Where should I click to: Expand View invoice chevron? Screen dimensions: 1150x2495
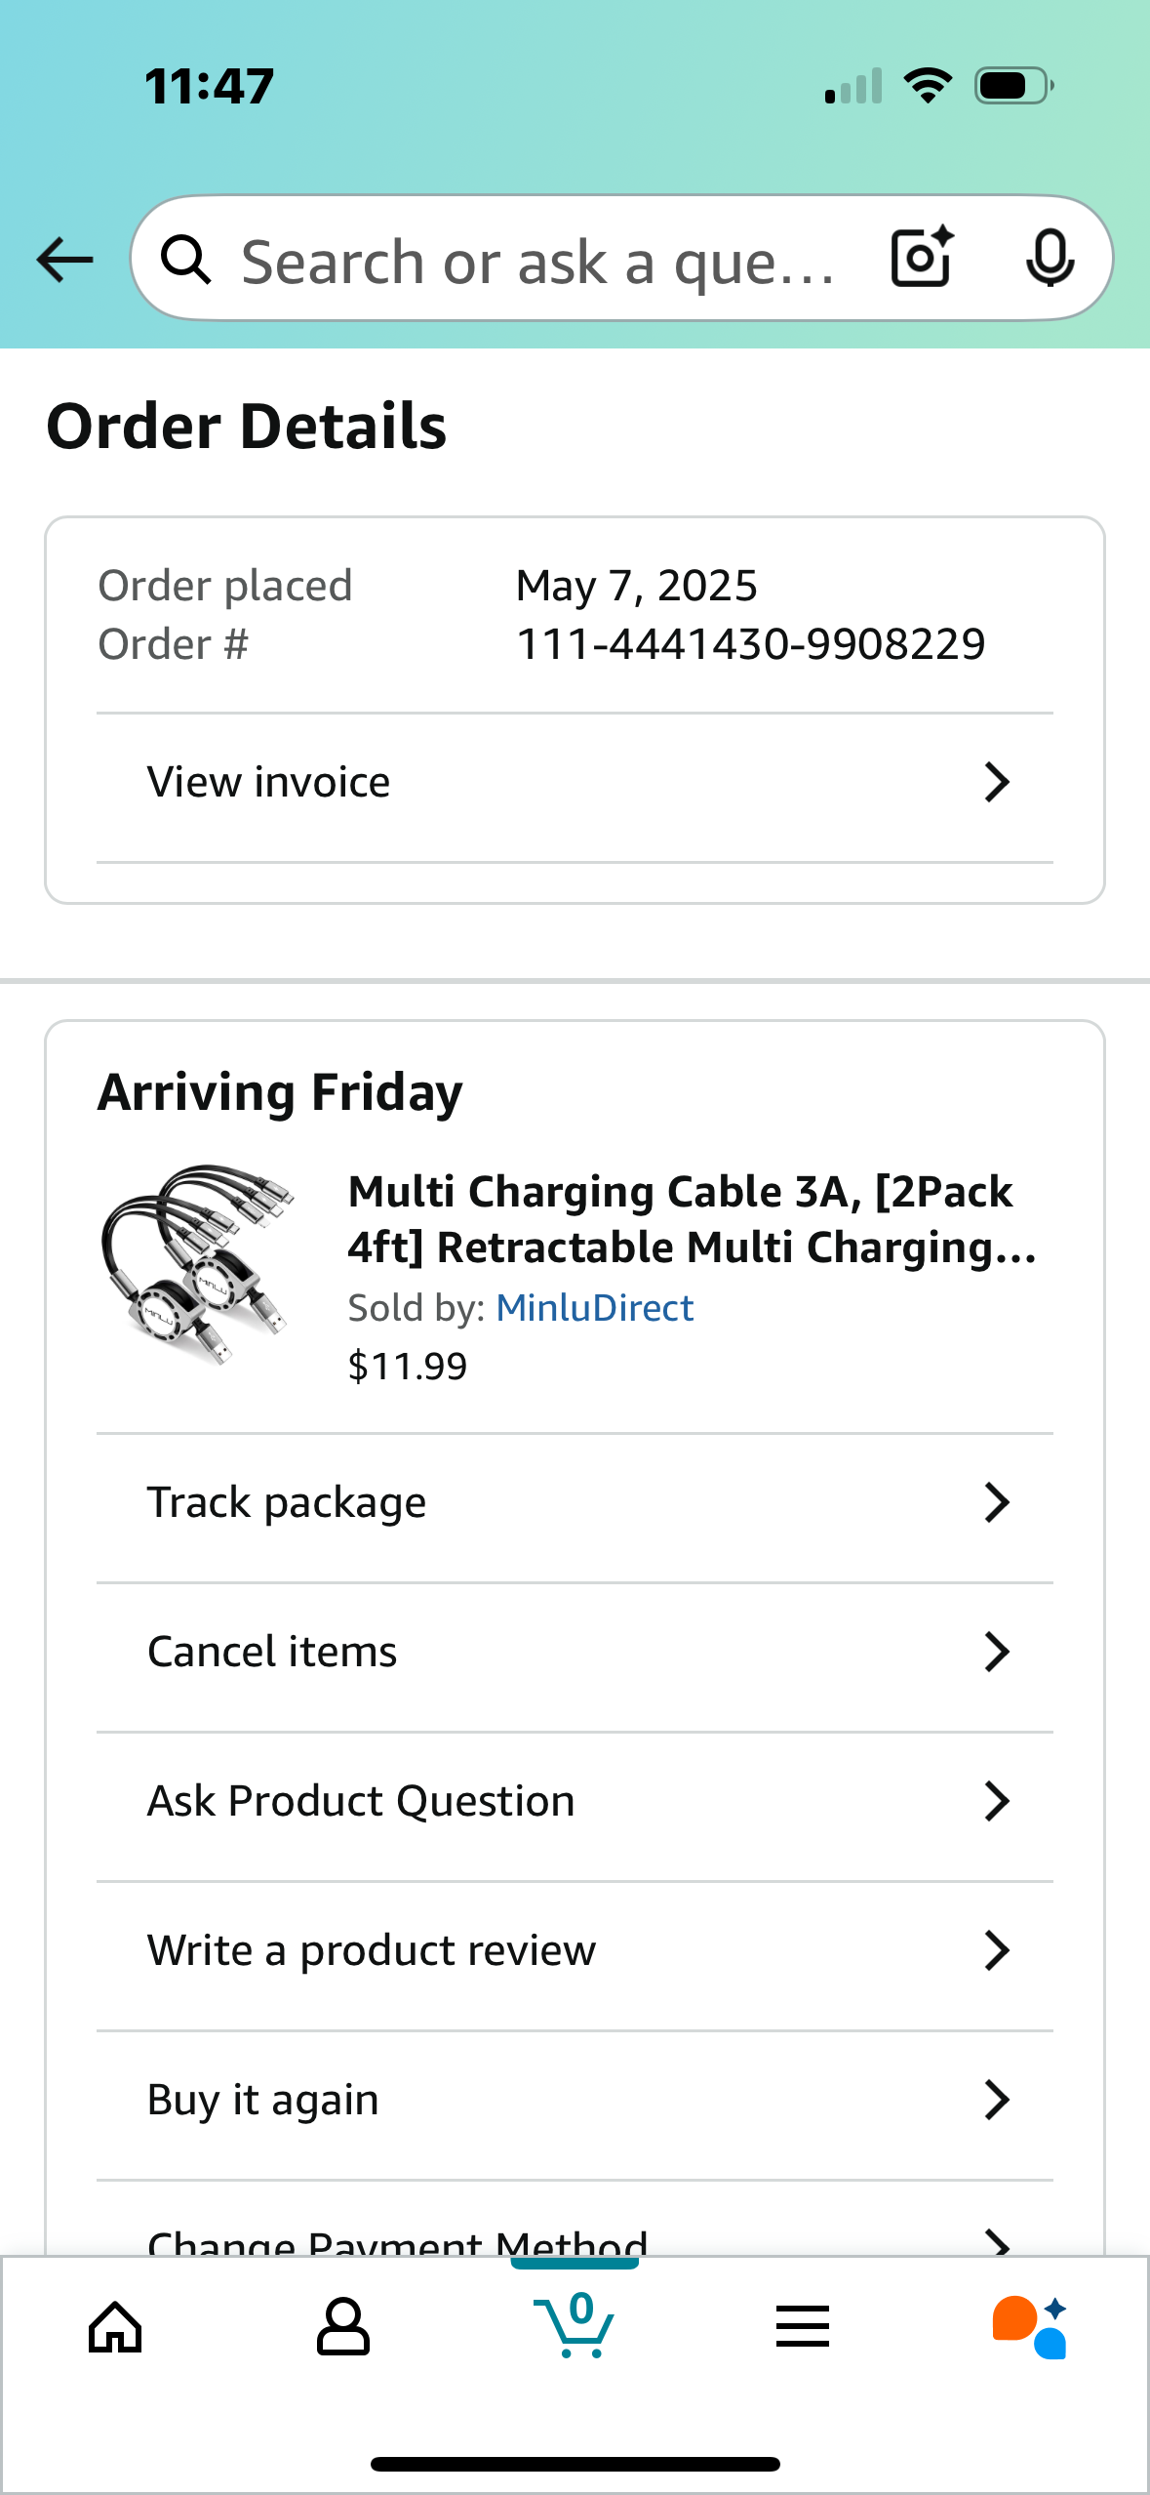coord(996,782)
